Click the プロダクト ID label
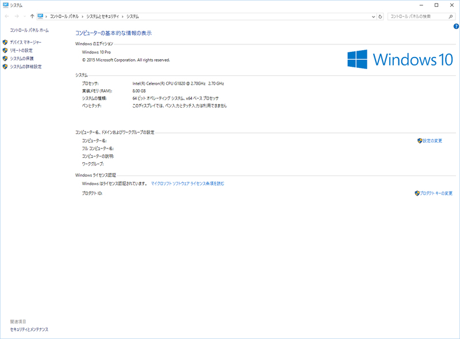Image resolution: width=460 pixels, height=339 pixels. [92, 193]
